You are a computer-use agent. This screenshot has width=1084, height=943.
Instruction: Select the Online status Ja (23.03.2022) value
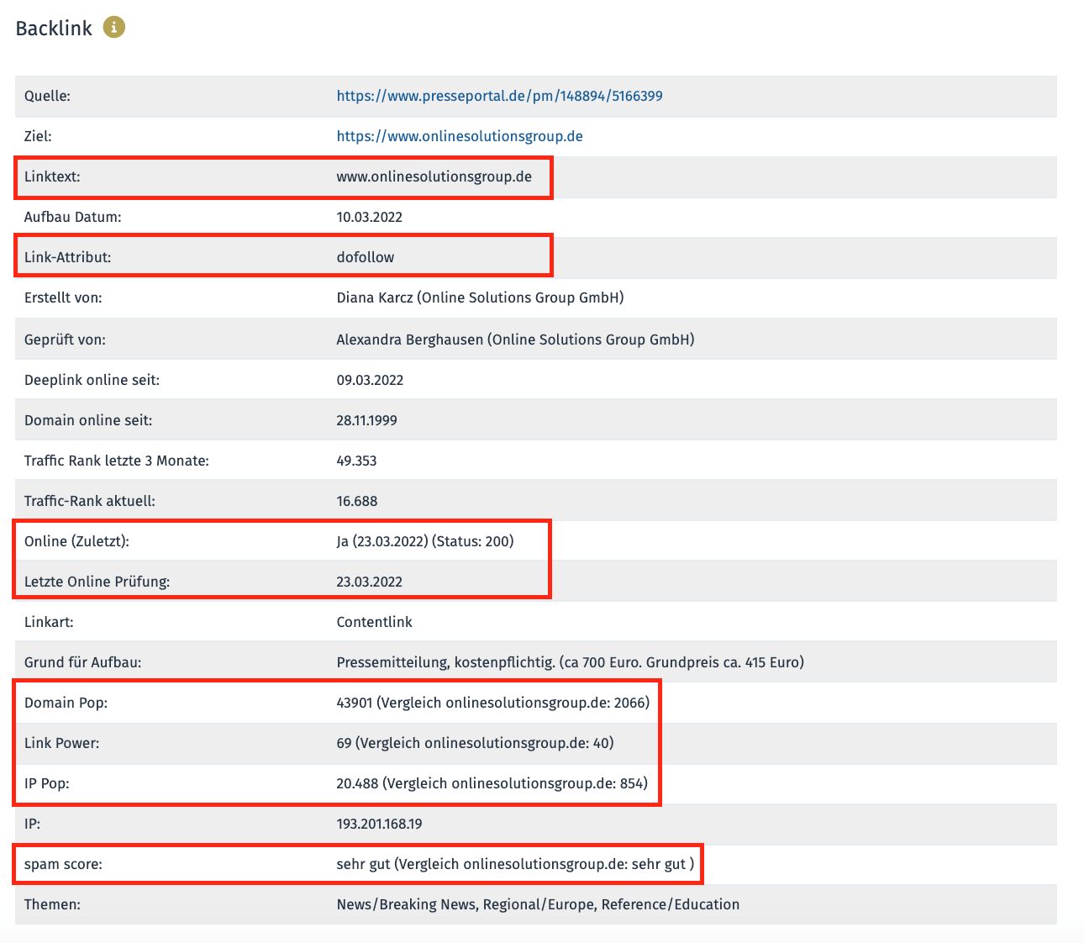pos(424,541)
